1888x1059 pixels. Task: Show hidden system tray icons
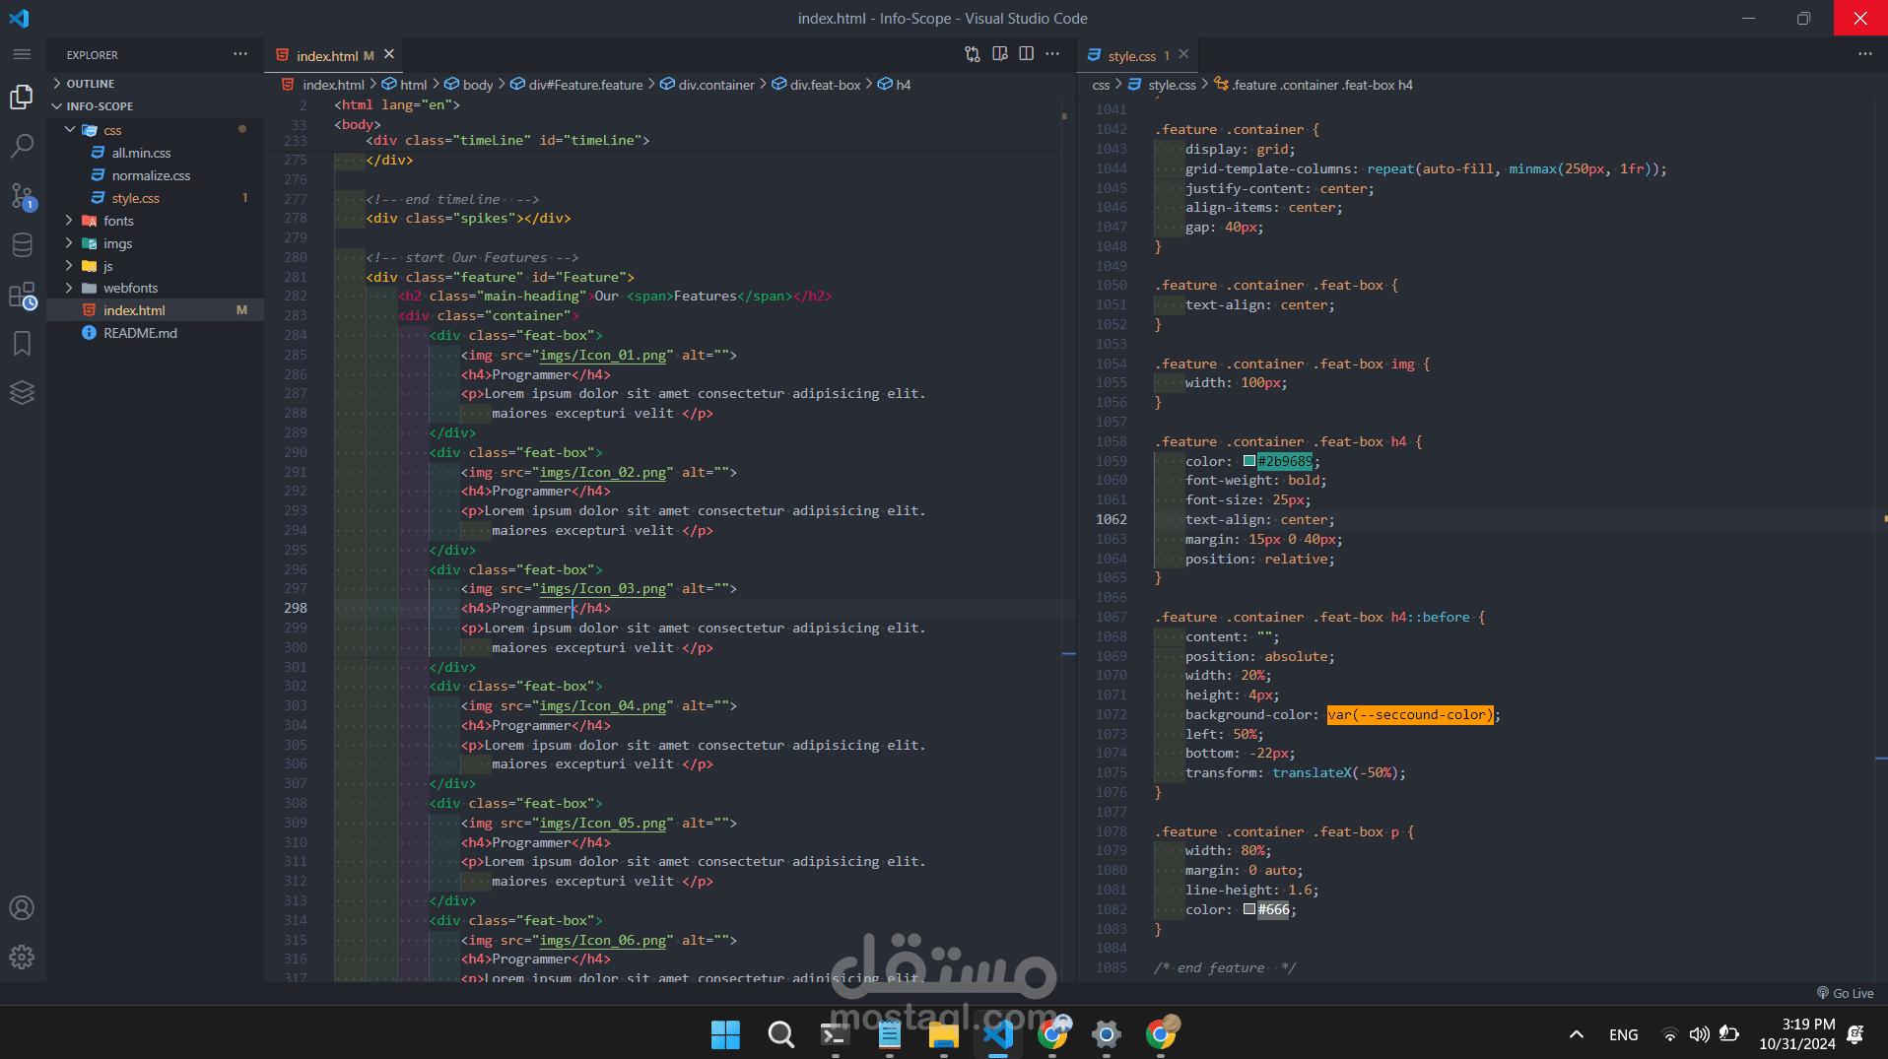1577,1034
